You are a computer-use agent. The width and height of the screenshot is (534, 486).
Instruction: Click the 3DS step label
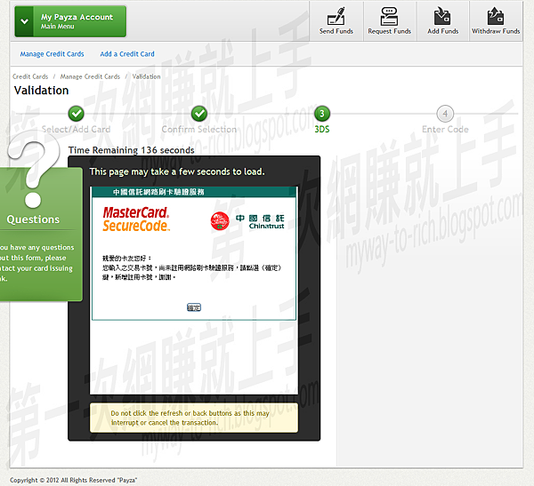pos(322,129)
